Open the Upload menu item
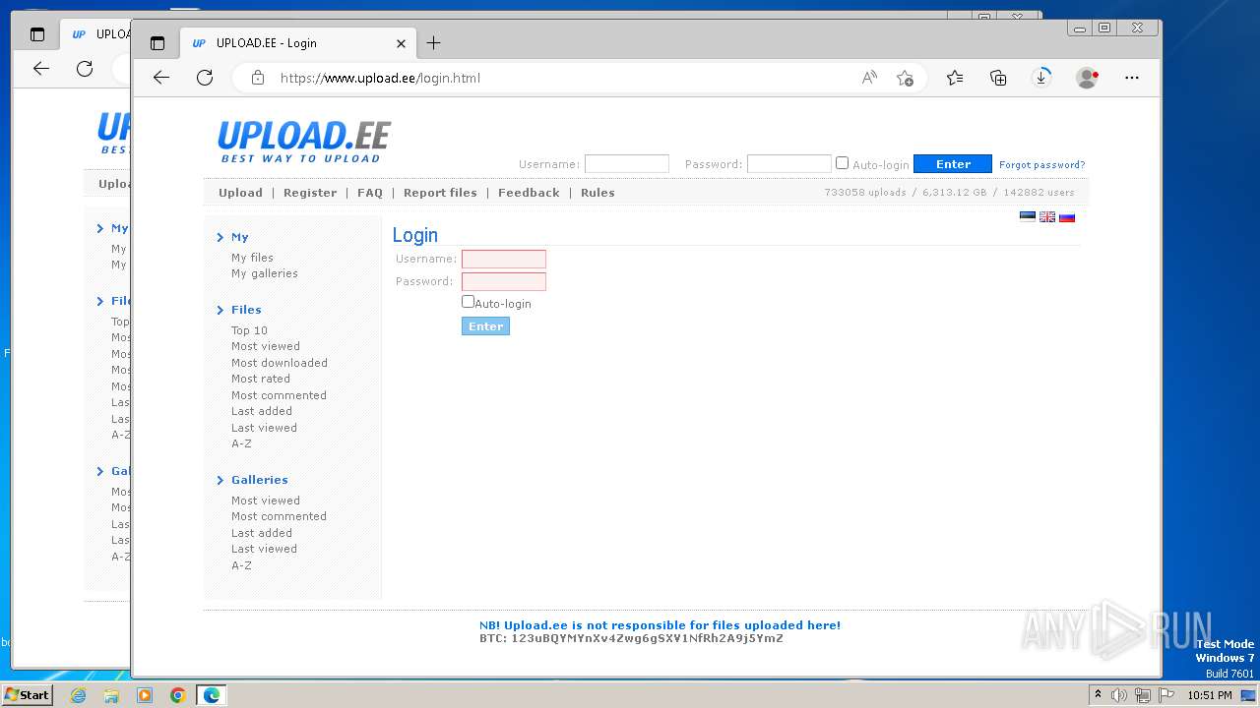The width and height of the screenshot is (1260, 708). pos(240,193)
